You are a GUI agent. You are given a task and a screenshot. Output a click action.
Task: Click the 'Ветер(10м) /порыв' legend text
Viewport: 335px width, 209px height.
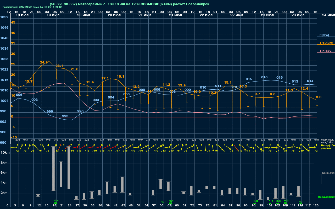(328, 147)
